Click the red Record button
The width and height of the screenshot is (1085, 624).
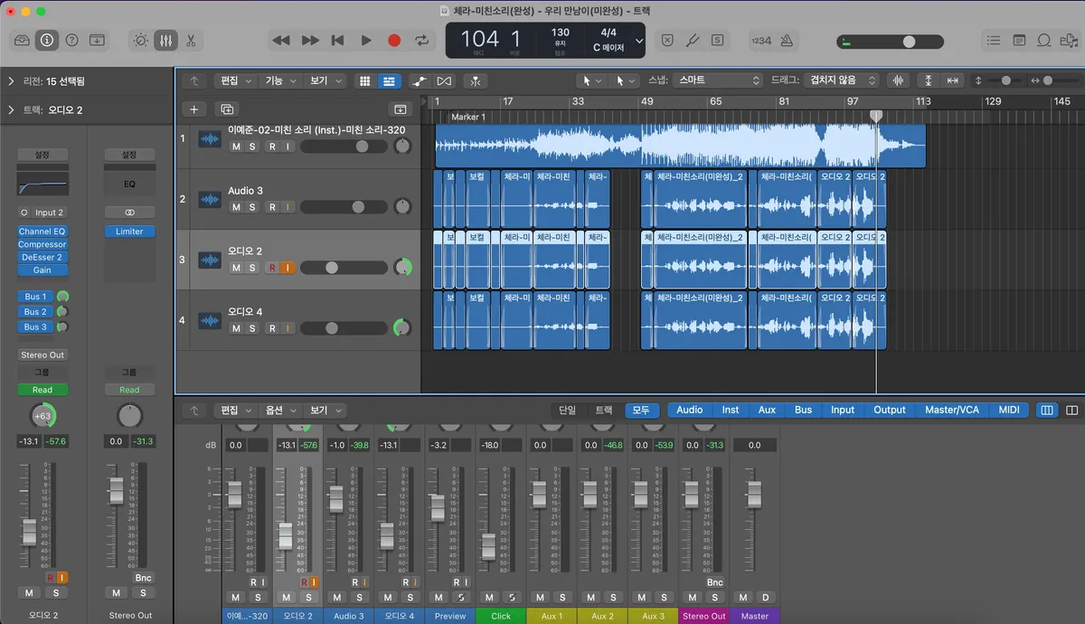pyautogui.click(x=394, y=40)
